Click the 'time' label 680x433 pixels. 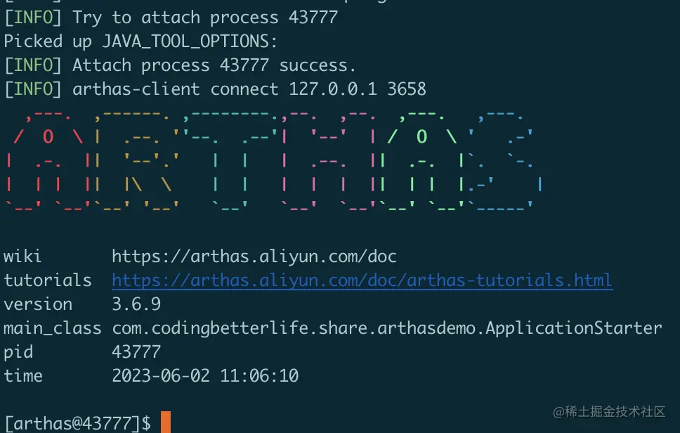23,376
